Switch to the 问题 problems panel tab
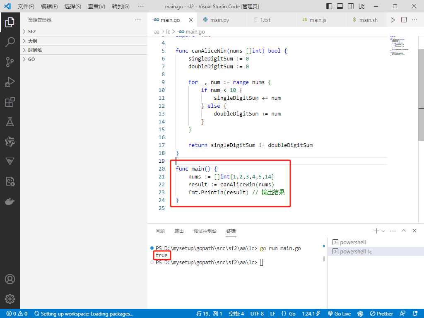 click(x=160, y=231)
